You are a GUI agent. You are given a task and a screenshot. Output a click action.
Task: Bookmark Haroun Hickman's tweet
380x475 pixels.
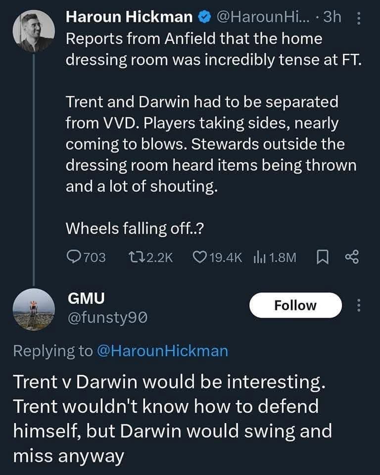tap(322, 257)
